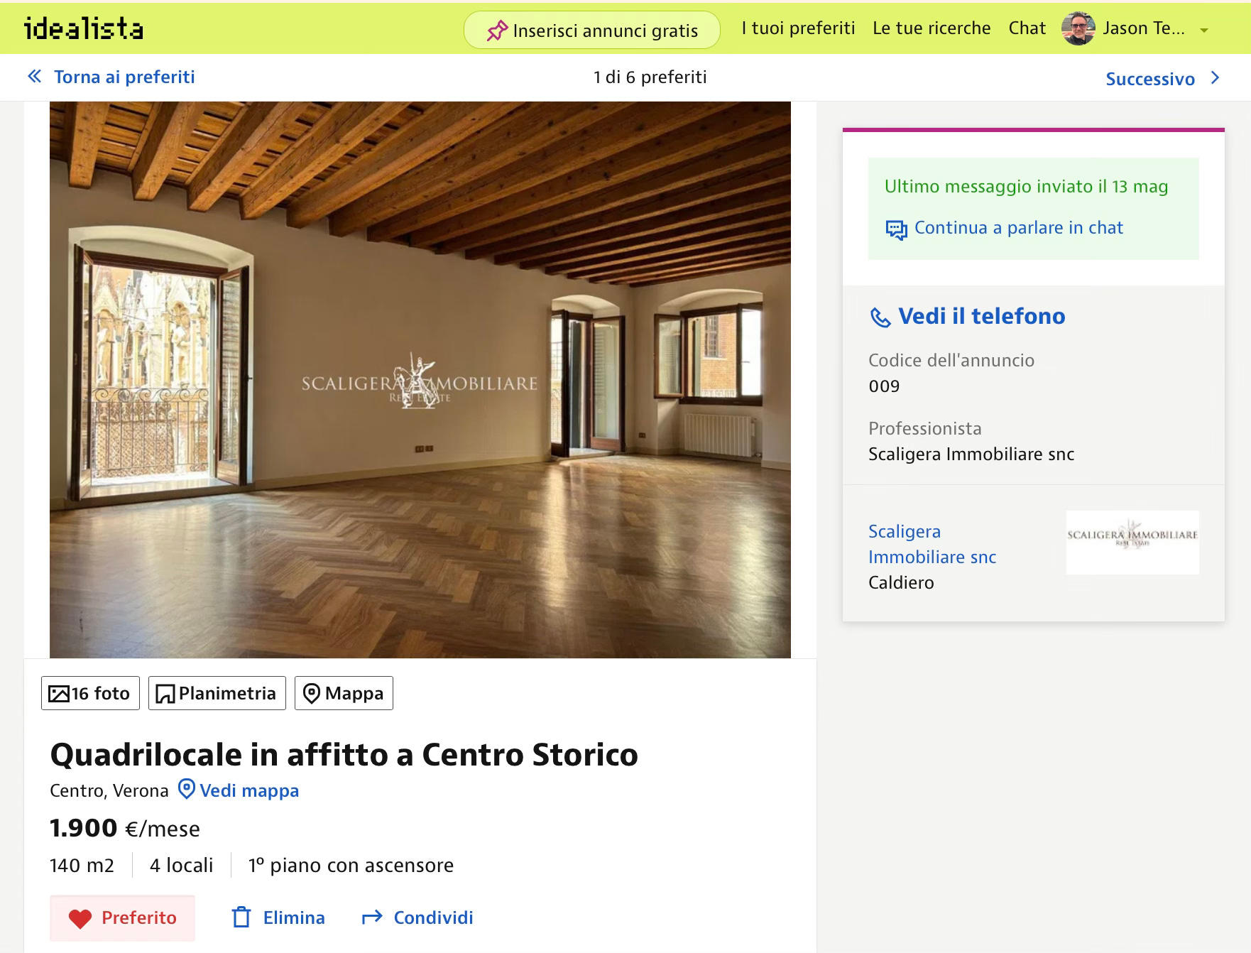Go to next favorite with Successivo chevron
This screenshot has height=953, width=1251.
point(1215,78)
